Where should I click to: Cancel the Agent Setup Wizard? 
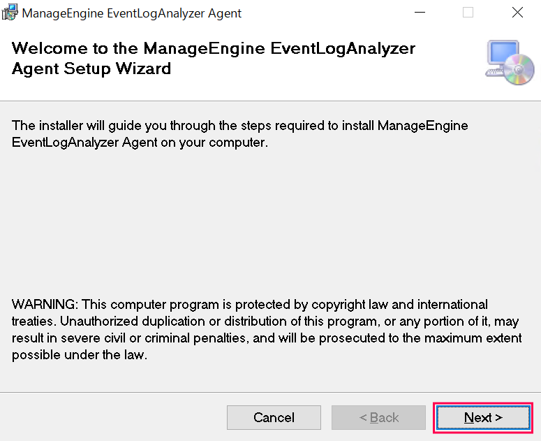274,417
